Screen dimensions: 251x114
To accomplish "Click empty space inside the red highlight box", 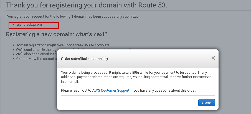I will coord(51,25).
